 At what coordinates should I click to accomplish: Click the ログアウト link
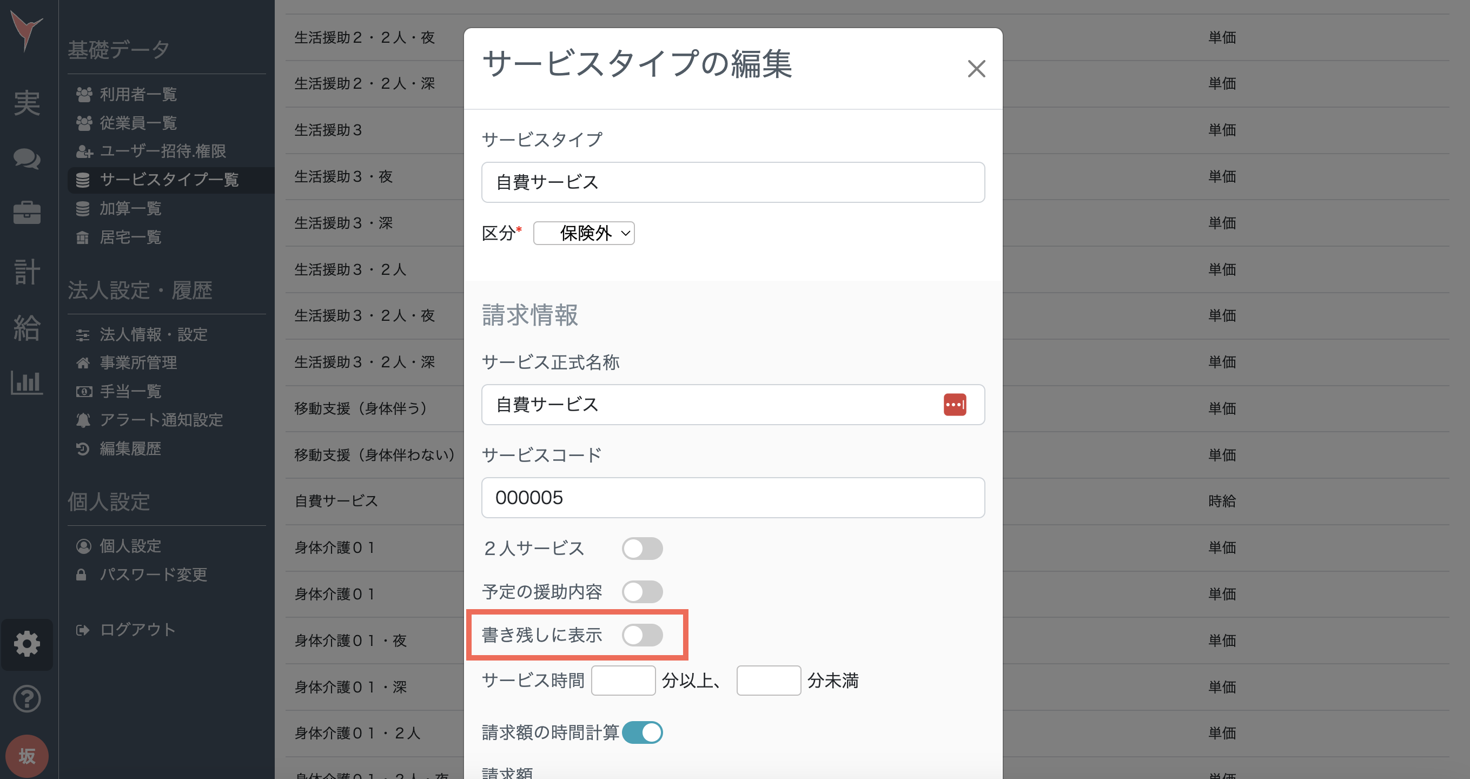[137, 630]
